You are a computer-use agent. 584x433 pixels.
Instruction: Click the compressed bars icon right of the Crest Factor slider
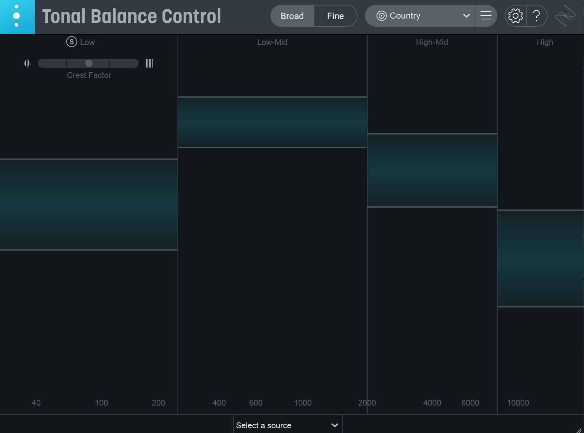coord(149,63)
